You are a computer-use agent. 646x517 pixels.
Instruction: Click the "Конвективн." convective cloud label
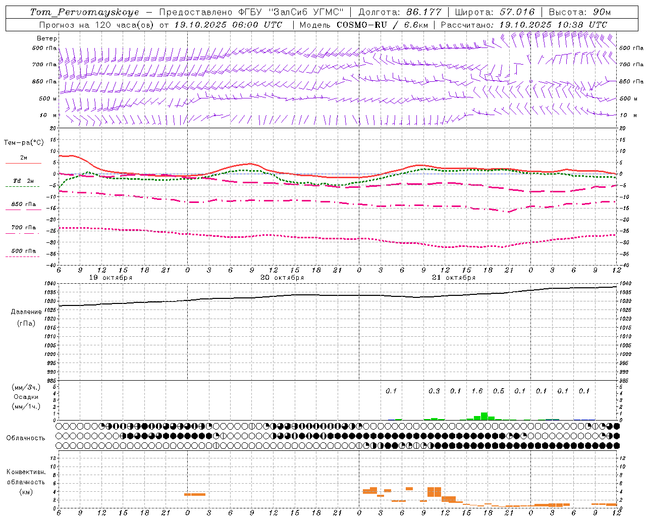tap(26, 472)
